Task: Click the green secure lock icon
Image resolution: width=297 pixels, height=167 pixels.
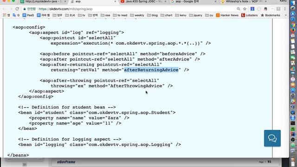Action: pos(25,9)
